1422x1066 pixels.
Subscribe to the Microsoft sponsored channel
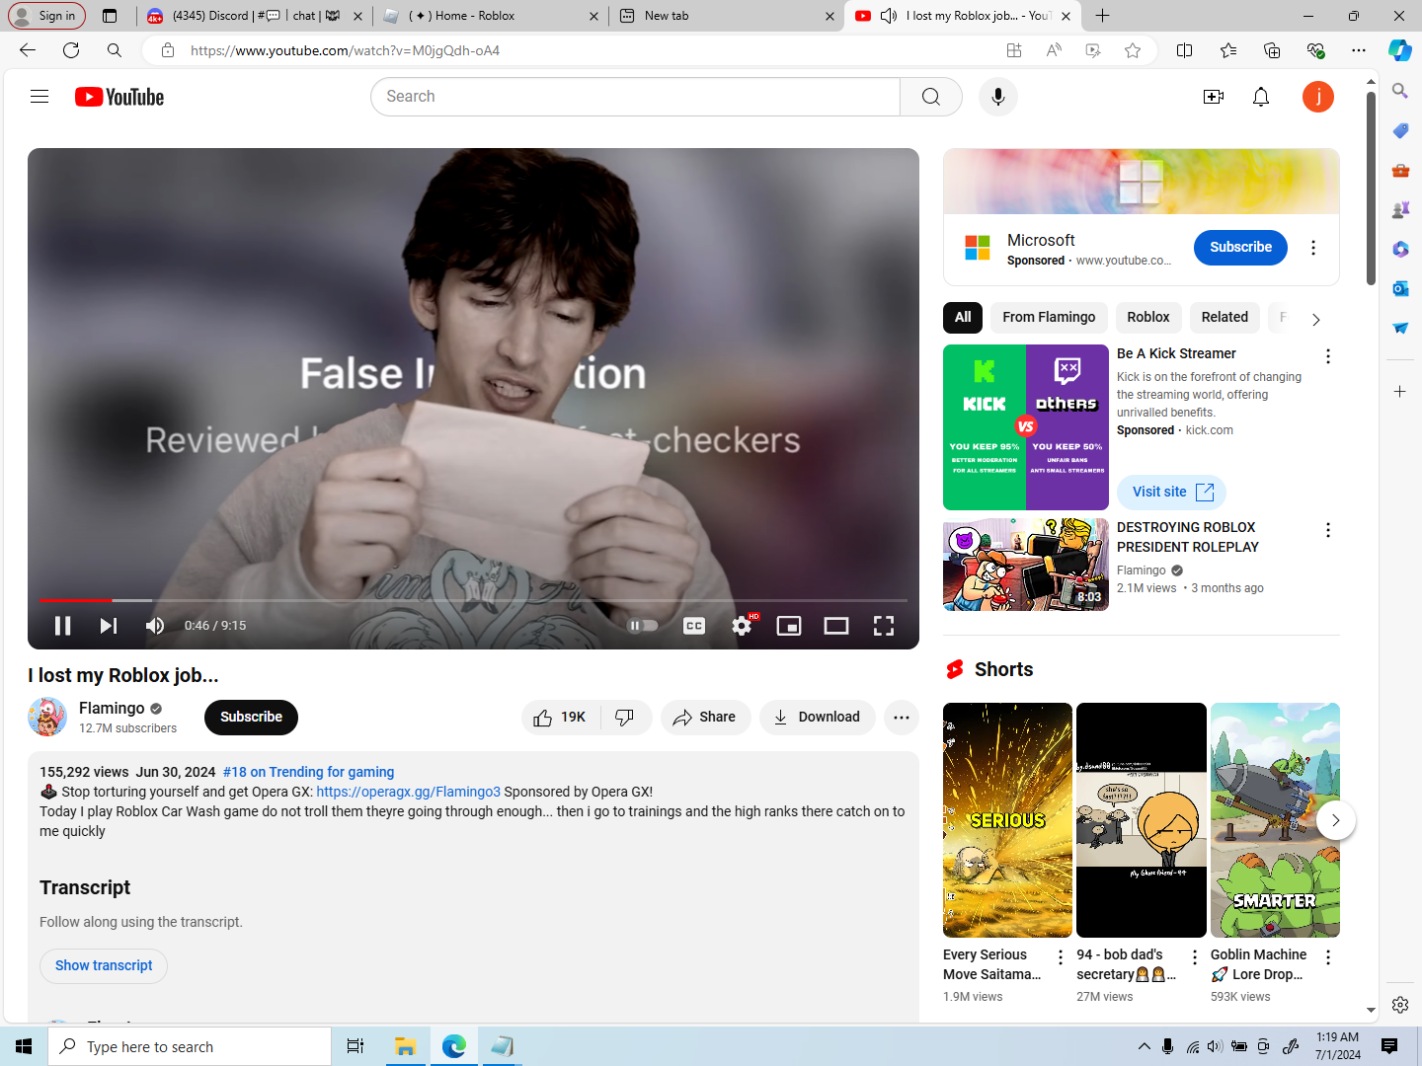[x=1240, y=248]
